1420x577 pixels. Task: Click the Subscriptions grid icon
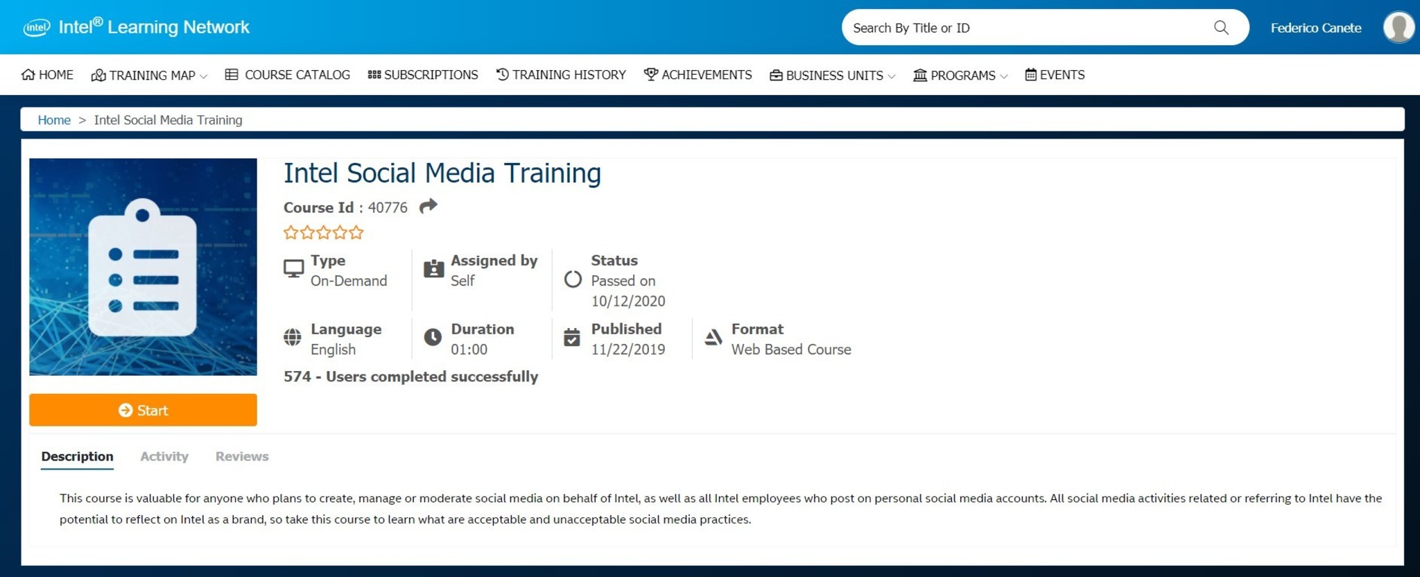click(x=374, y=75)
